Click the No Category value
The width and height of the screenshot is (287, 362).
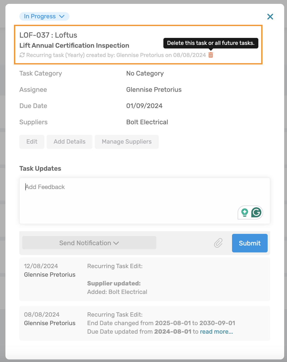[x=145, y=73]
